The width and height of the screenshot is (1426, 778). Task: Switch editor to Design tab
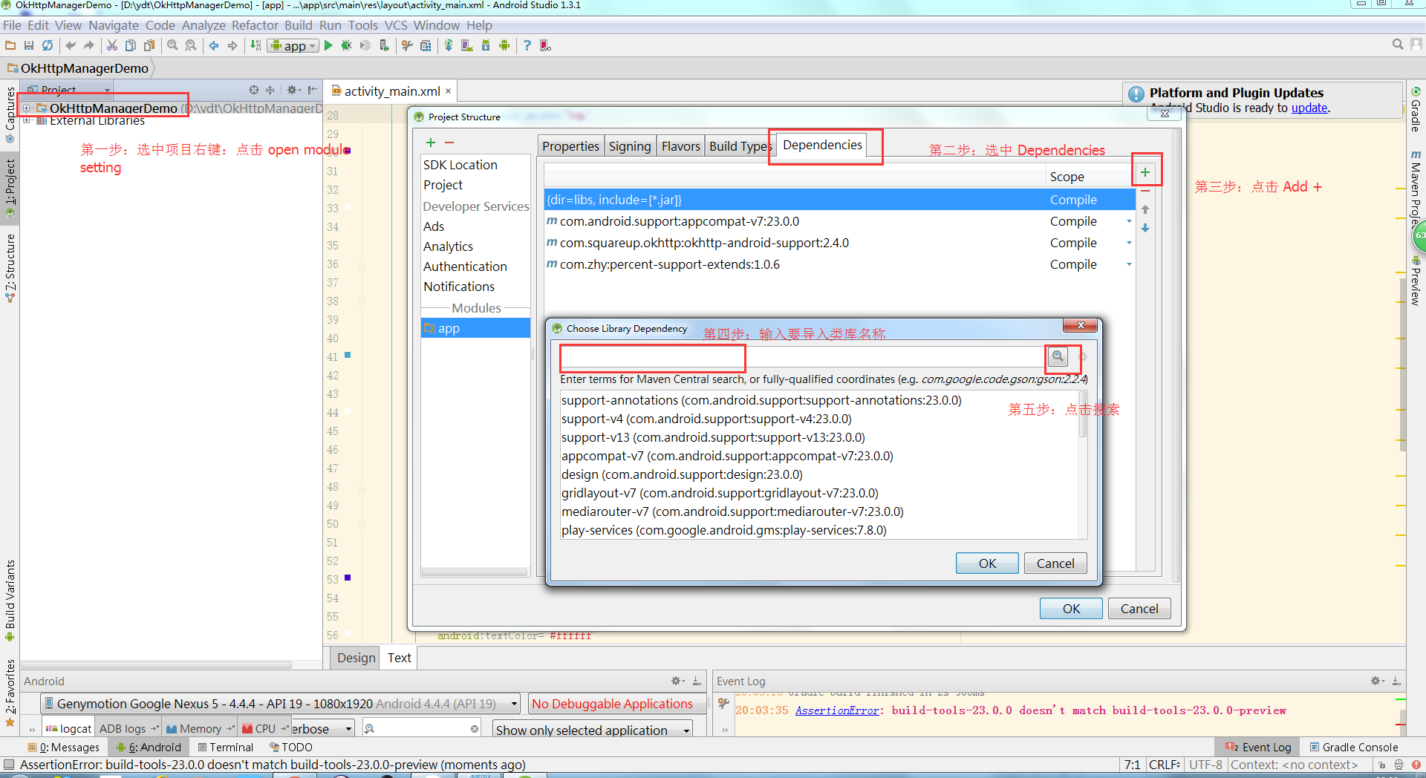coord(356,658)
